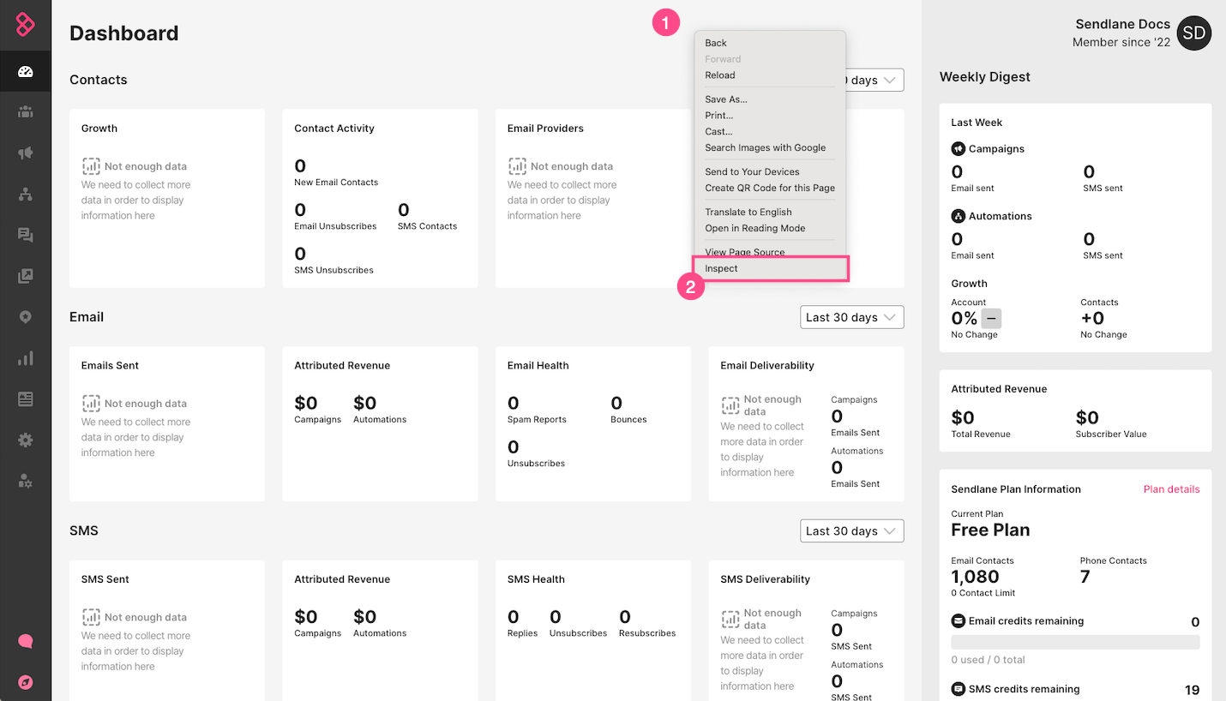Click Create QR Code for this Page
This screenshot has height=701, width=1226.
[x=769, y=189]
